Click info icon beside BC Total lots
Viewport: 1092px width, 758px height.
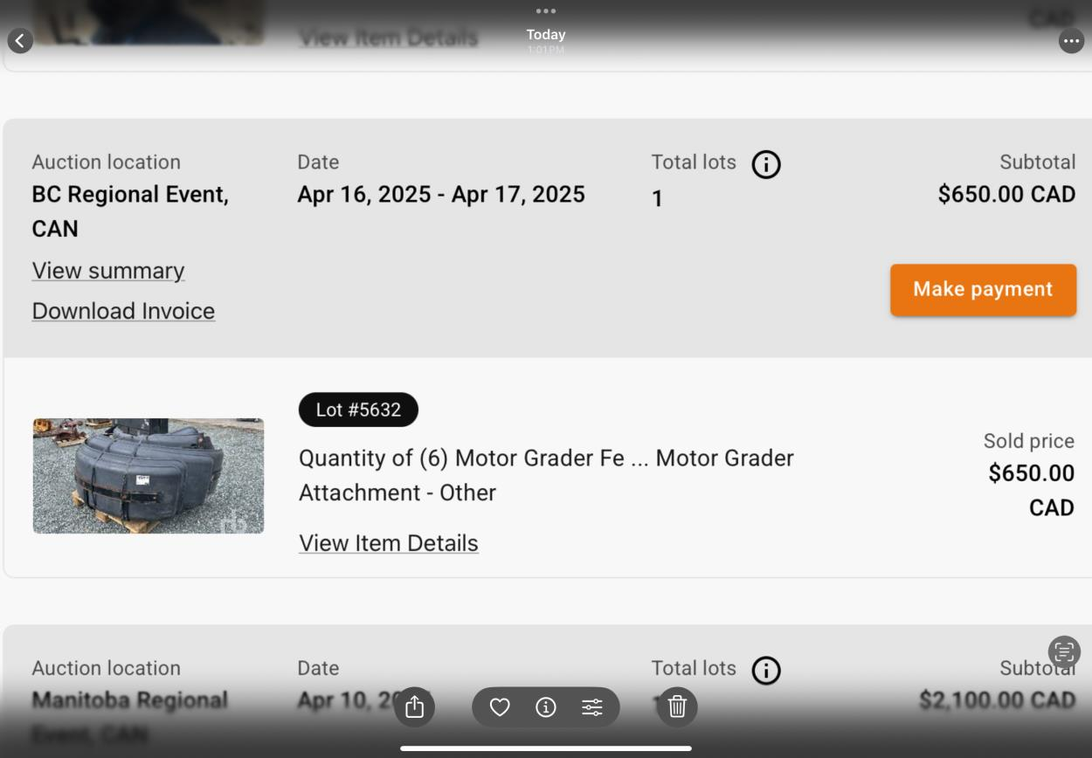tap(766, 164)
